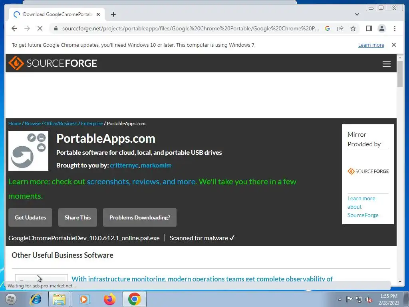Open the Windows Start menu
409x307 pixels.
tap(11, 299)
